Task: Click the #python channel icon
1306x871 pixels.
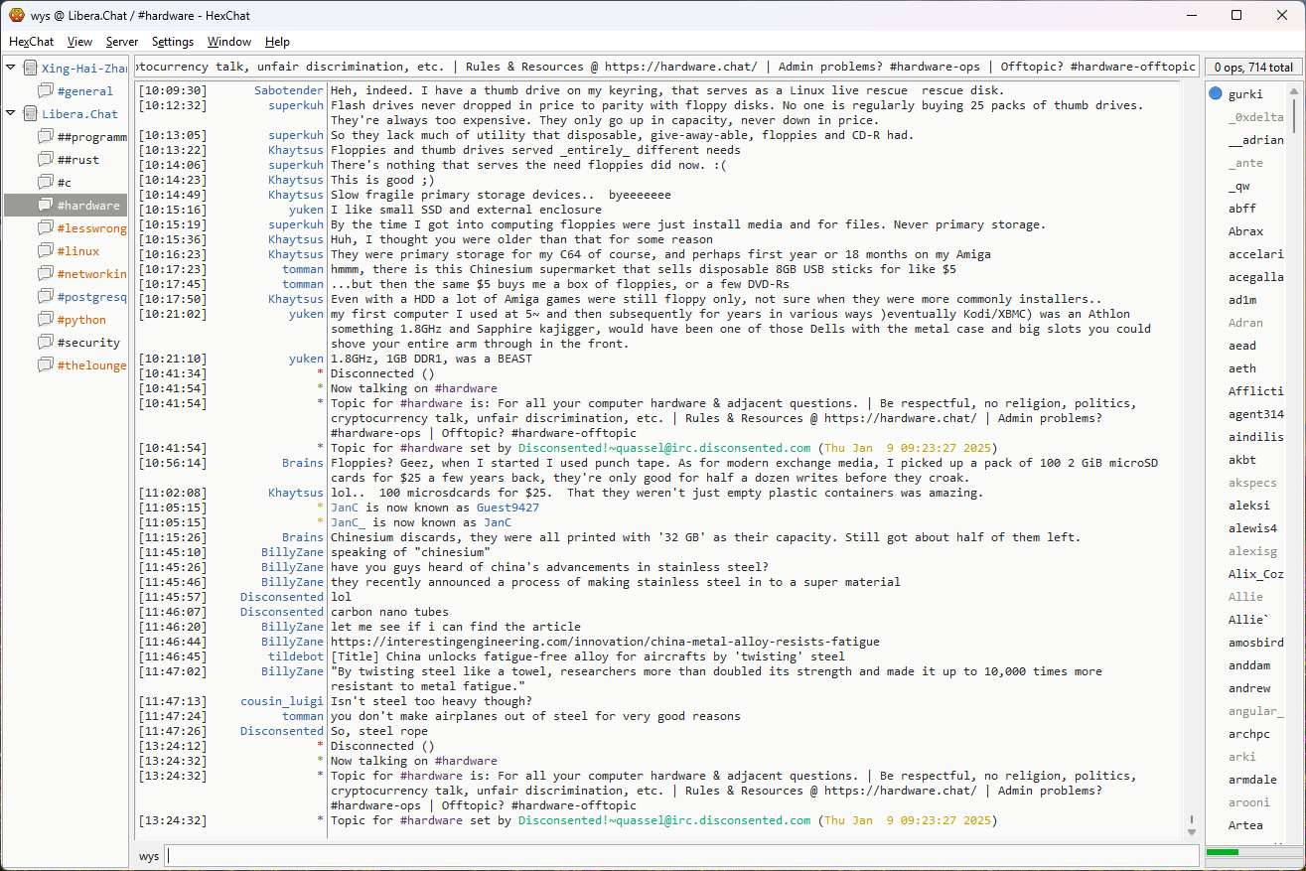Action: point(46,320)
